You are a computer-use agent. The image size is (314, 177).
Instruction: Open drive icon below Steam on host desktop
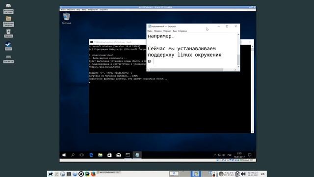(8, 59)
